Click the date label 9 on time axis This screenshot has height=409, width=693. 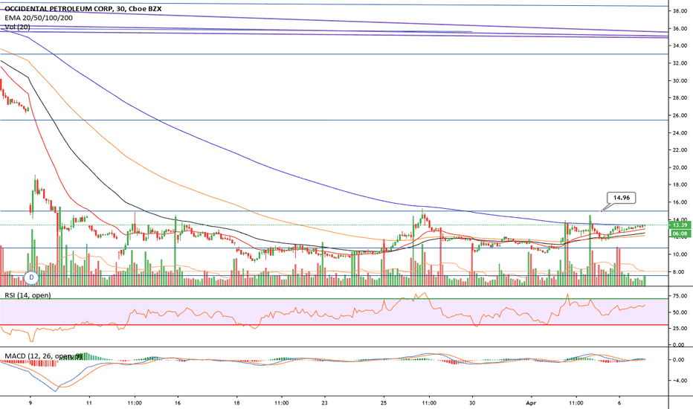(x=30, y=403)
